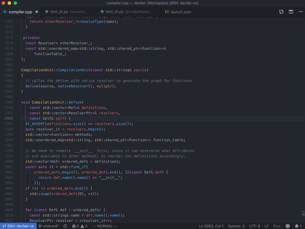305x229 pixels.
Task: Open the errors count in status bar
Action: 76,226
